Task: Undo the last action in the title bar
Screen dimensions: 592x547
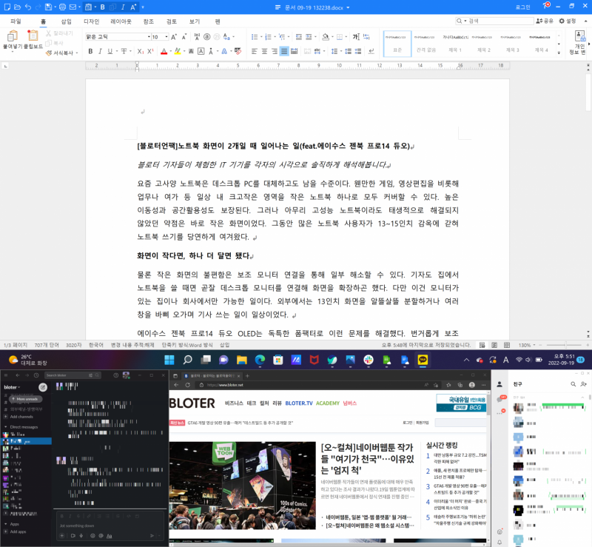Action: click(28, 7)
